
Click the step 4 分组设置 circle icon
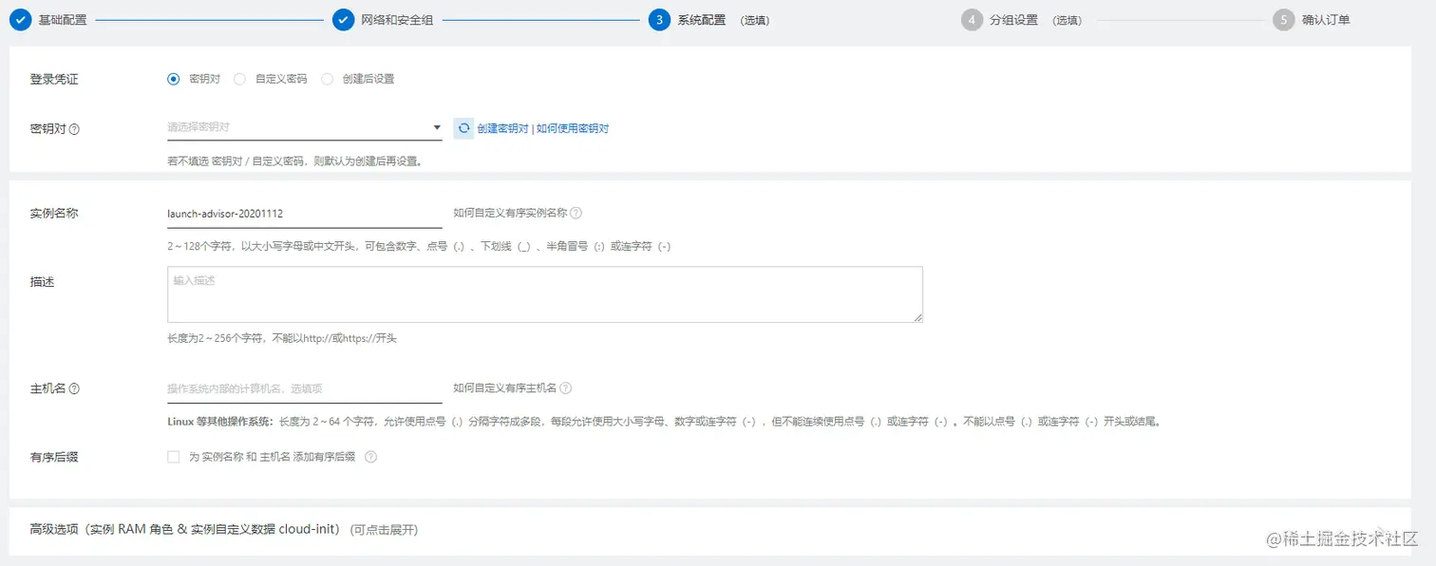click(x=972, y=20)
